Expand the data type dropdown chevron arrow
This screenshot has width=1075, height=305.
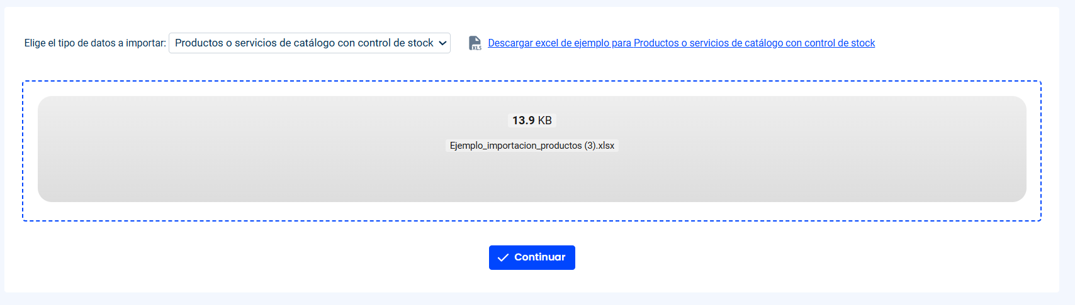coord(442,43)
